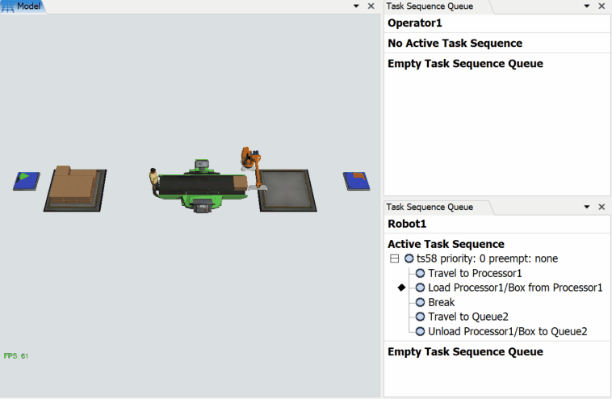Close the Model view panel

point(371,6)
